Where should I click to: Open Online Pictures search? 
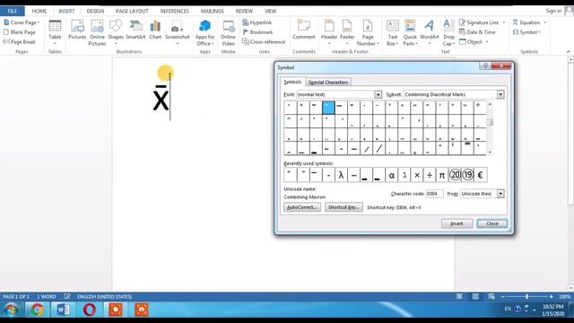pos(97,32)
